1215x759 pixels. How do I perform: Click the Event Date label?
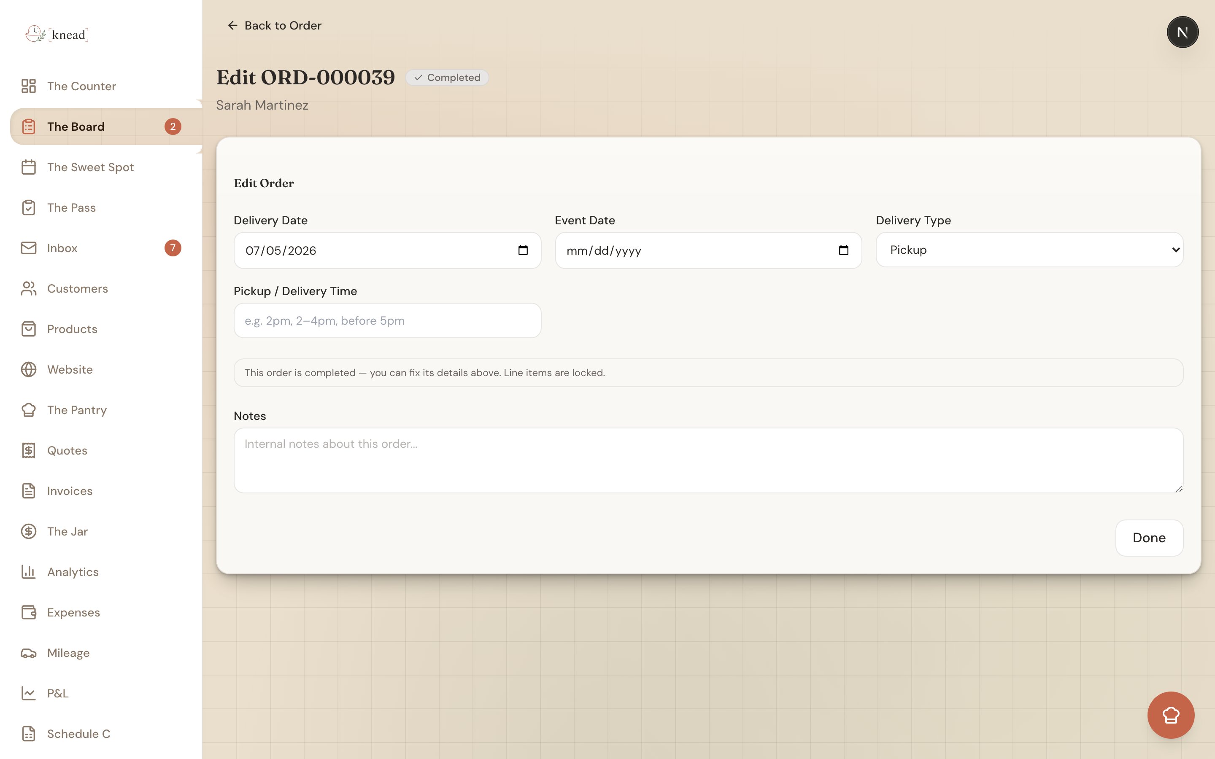pos(585,221)
